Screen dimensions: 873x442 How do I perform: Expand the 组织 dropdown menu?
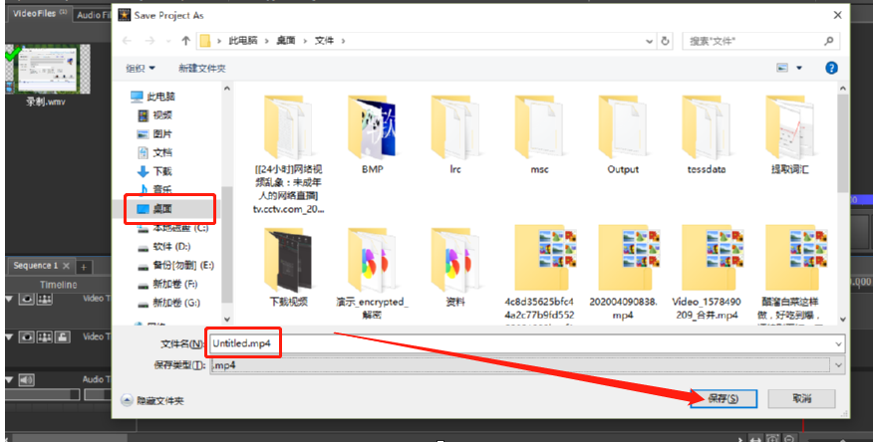(x=141, y=69)
